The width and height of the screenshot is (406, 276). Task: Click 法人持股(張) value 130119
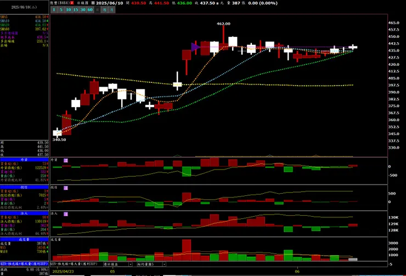pos(41,221)
